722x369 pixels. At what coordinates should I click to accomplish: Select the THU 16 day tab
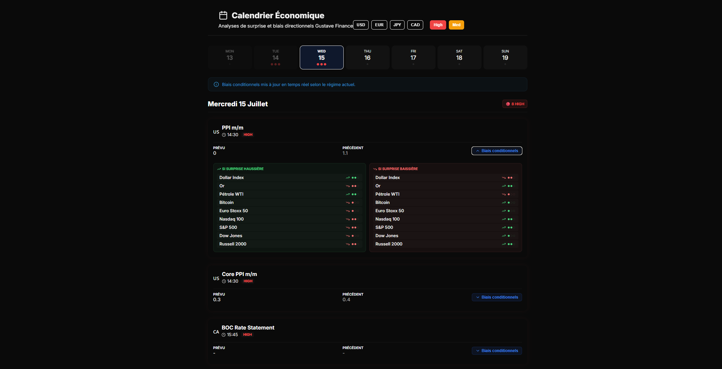367,57
